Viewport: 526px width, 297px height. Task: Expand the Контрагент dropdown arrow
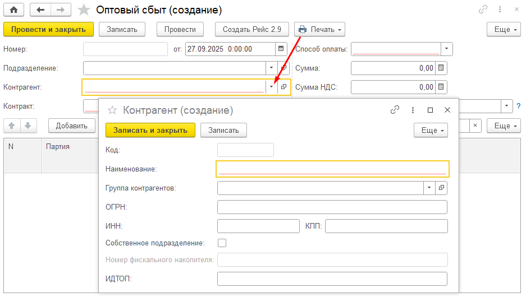(x=272, y=87)
